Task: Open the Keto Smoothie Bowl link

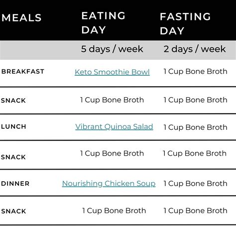Action: click(x=112, y=72)
